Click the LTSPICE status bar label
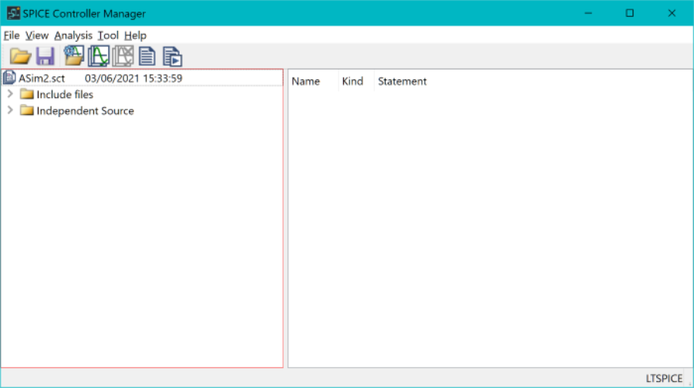The image size is (694, 388). pos(664,378)
